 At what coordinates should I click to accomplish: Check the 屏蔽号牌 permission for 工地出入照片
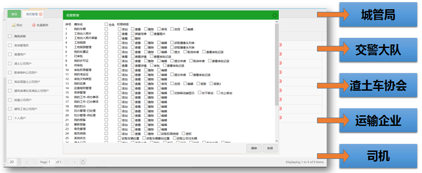point(133,33)
